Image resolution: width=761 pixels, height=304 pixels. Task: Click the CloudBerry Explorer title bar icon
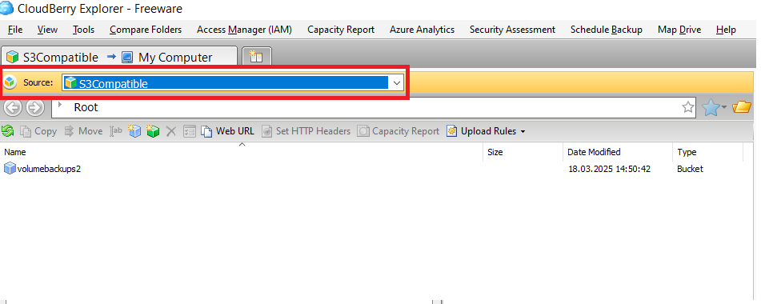coord(6,8)
